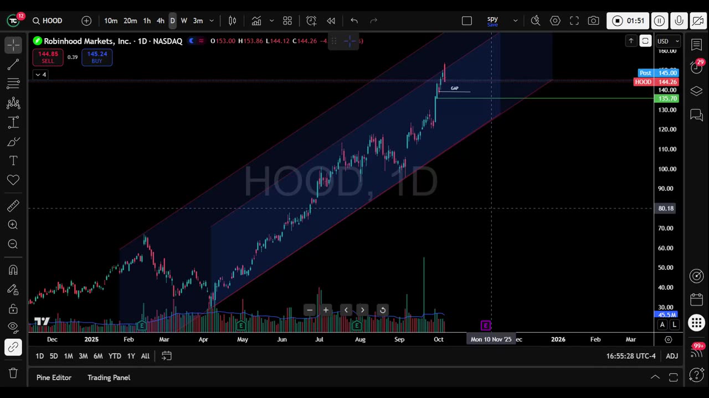Undo the last chart action
The image size is (709, 398).
354,20
